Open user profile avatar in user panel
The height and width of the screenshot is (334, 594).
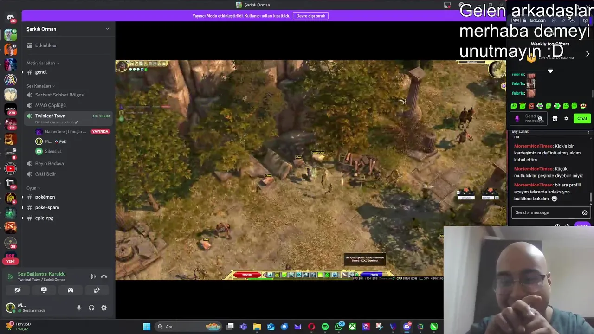coord(10,307)
